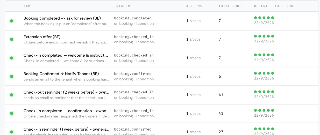Screen dimensions: 320x135
Task: Click recent run dots for Check-out reminder
Action: point(264,92)
